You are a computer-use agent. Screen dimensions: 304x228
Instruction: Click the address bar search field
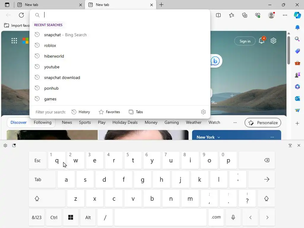point(120,15)
